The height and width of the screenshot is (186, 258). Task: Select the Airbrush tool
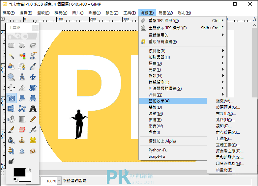tap(33, 130)
